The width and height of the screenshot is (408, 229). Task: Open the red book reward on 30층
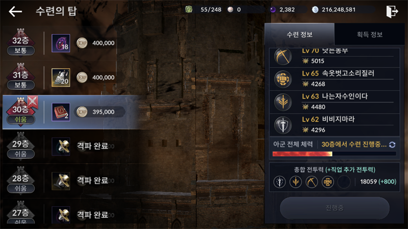(61, 112)
